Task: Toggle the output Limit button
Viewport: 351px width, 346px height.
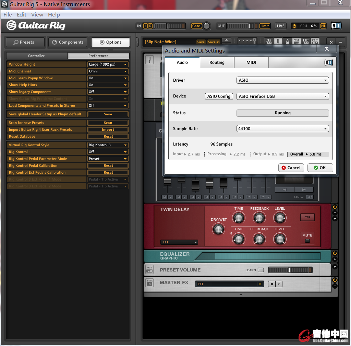Action: pos(265,26)
